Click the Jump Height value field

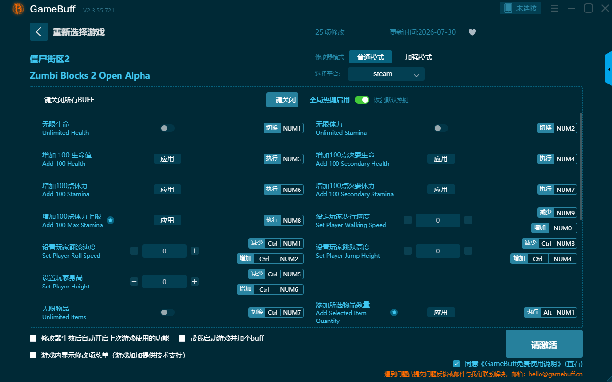(438, 251)
